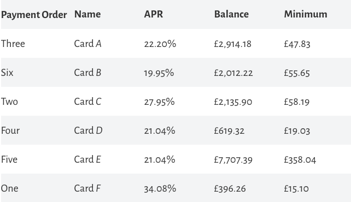Click the £2,914.18 balance cell
Viewport: 351px width, 202px height.
point(232,44)
